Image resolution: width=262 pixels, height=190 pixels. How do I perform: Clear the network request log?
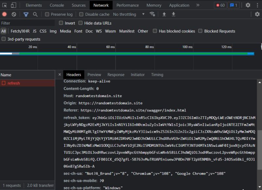coord(13,14)
